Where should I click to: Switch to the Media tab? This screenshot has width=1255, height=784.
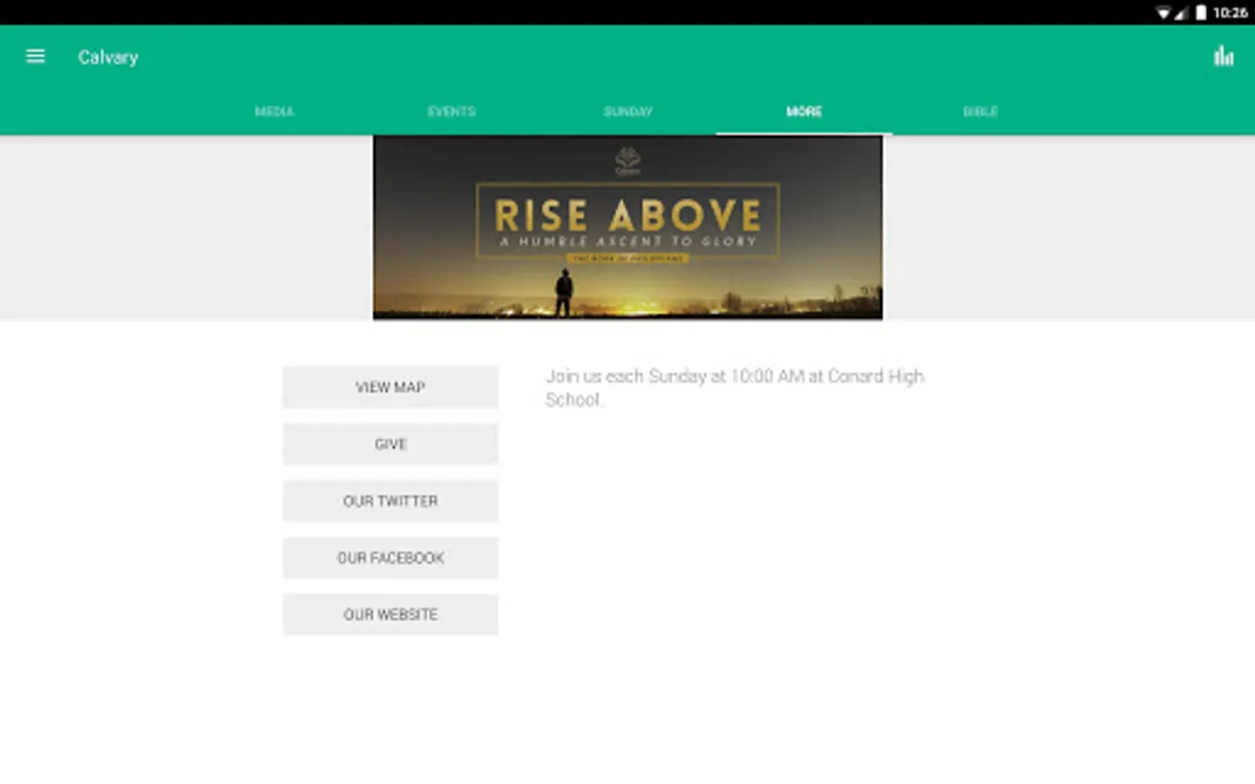[275, 112]
